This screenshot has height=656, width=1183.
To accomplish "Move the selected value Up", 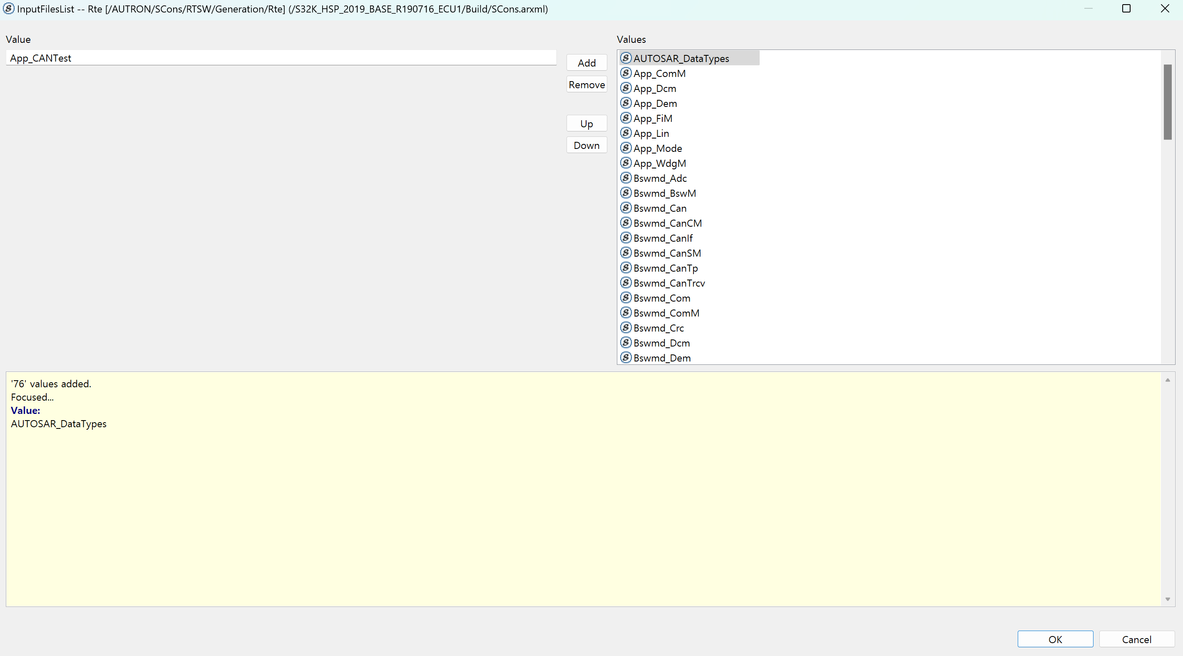I will pyautogui.click(x=587, y=124).
